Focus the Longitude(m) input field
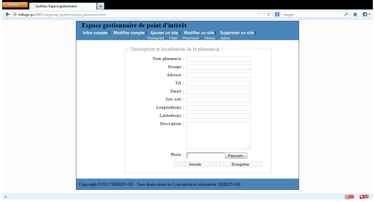This screenshot has height=202, width=375. coord(218,108)
